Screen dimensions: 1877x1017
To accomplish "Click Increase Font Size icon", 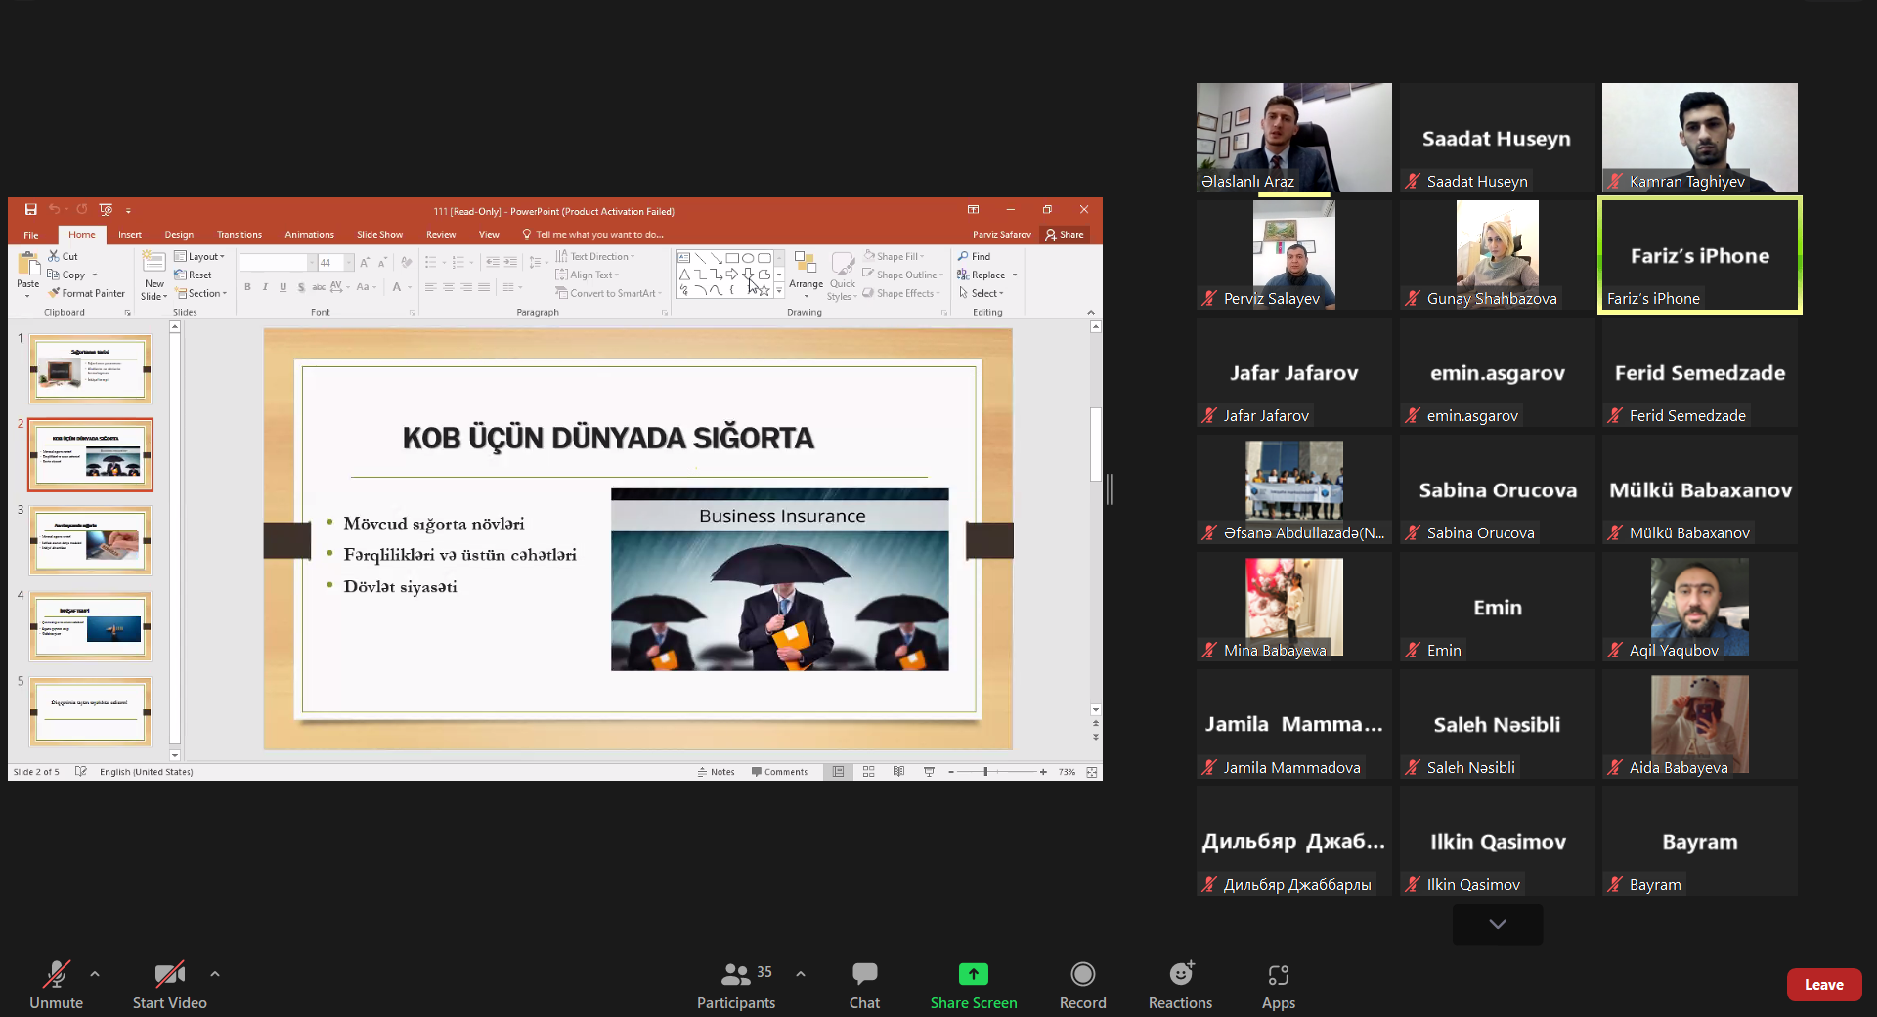I will [365, 262].
